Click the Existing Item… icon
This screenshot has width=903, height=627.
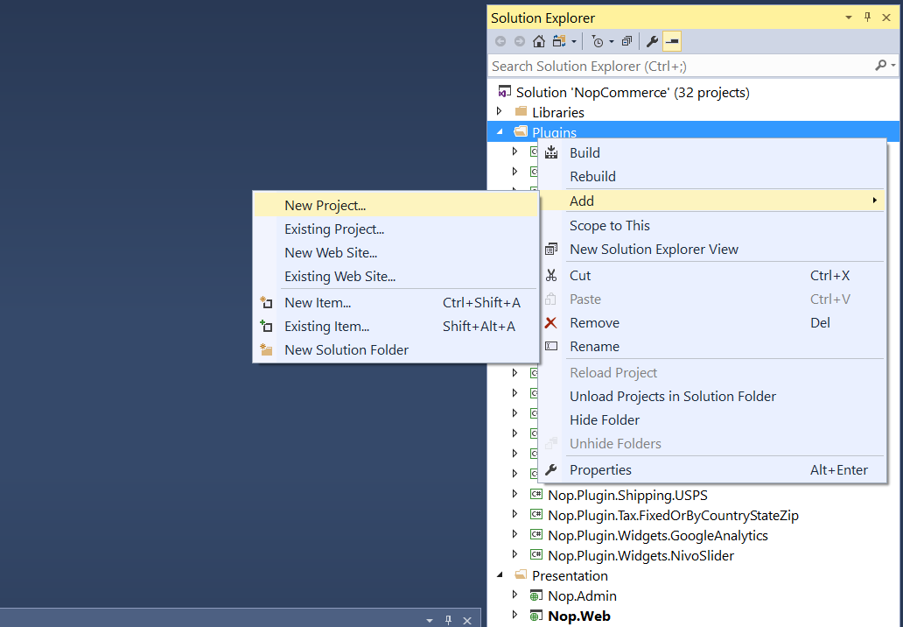click(266, 326)
